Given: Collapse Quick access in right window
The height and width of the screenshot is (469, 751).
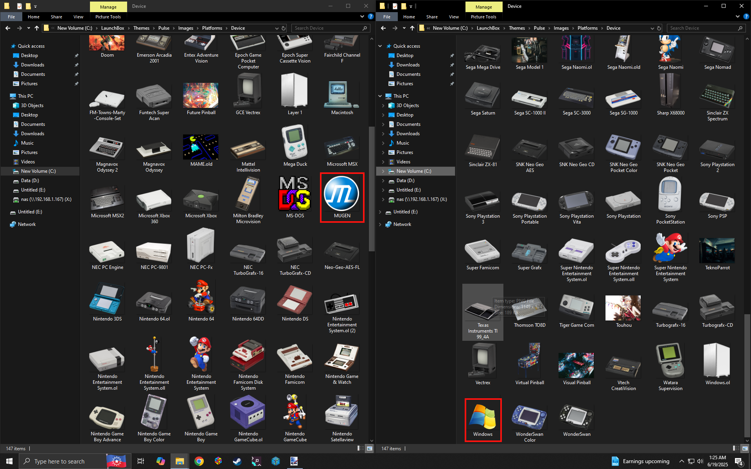Looking at the screenshot, I should (x=380, y=46).
